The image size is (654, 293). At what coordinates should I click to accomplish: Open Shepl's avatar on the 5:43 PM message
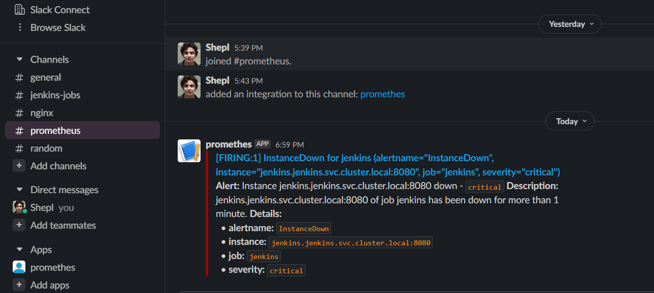click(189, 87)
